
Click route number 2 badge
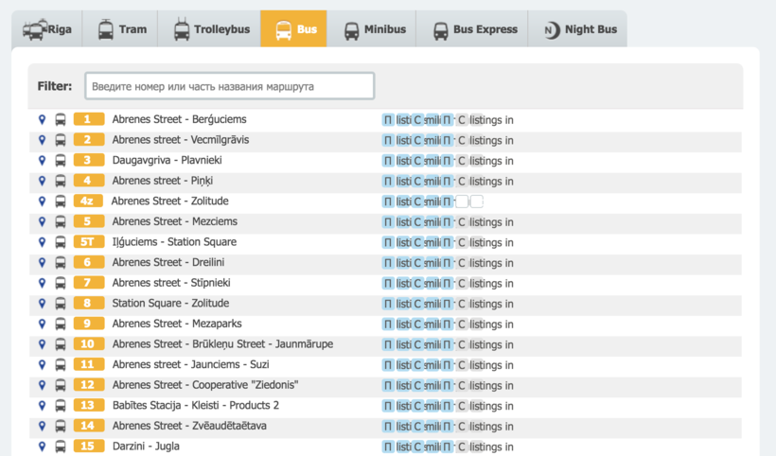point(88,140)
